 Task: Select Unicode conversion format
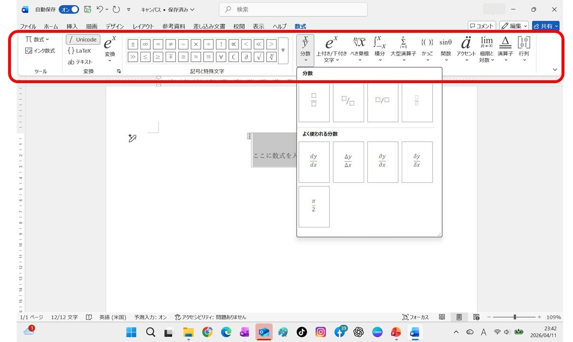(x=83, y=39)
